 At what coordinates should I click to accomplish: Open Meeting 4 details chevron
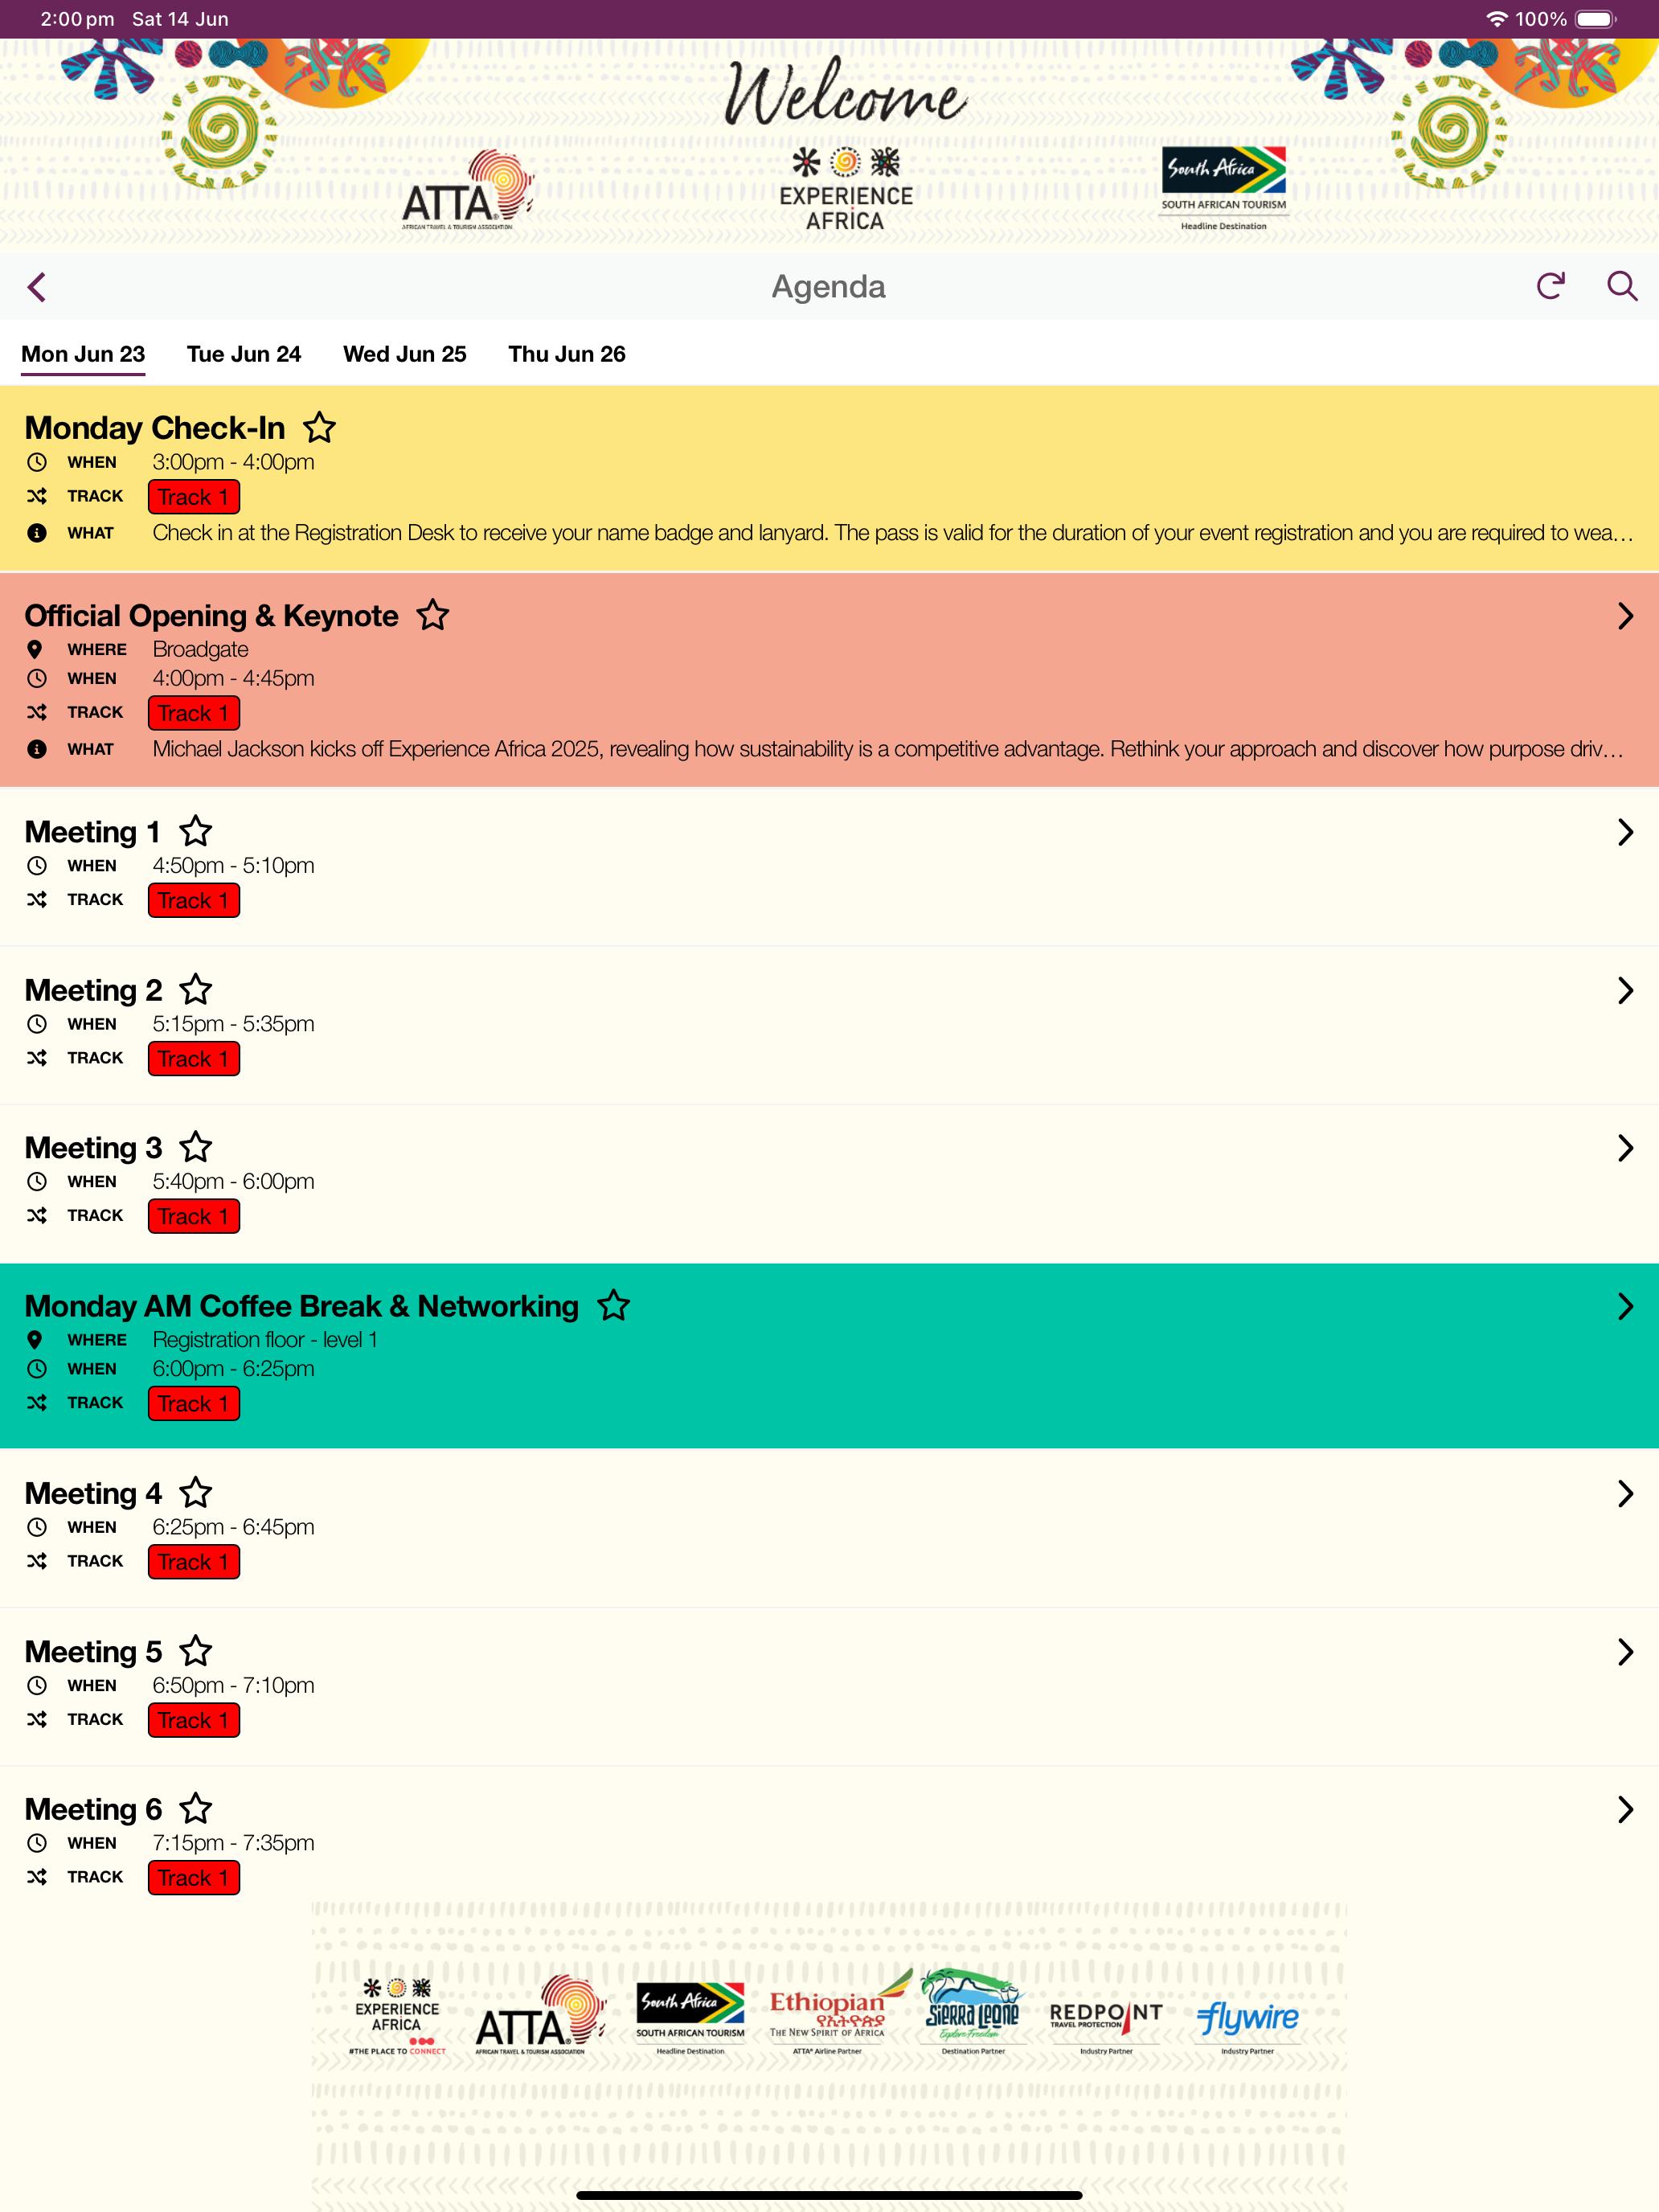(1625, 1493)
